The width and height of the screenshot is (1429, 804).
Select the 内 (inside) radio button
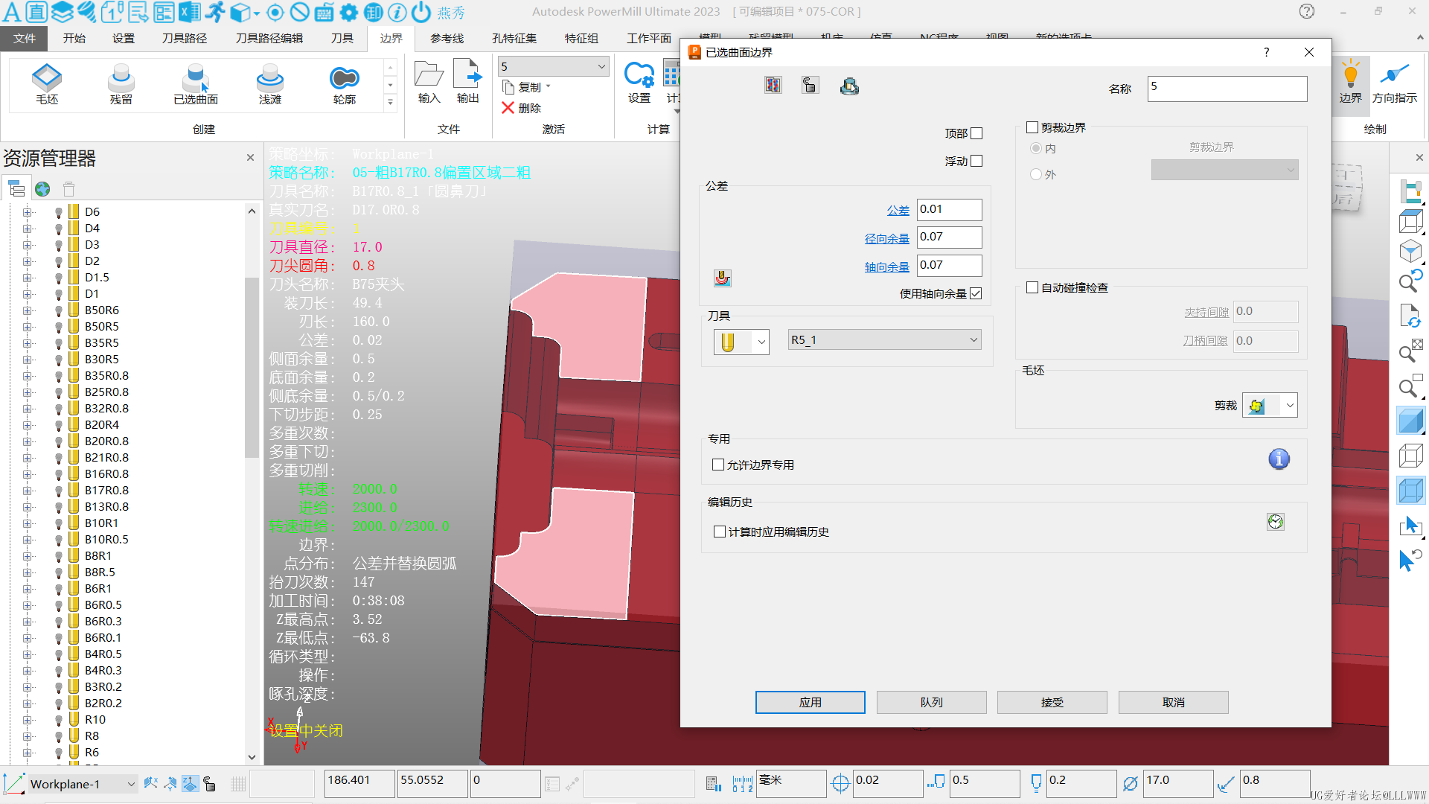pyautogui.click(x=1036, y=148)
